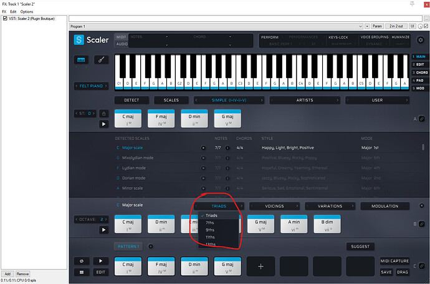Switch to guitar view icon
430x284 pixels.
tap(101, 59)
